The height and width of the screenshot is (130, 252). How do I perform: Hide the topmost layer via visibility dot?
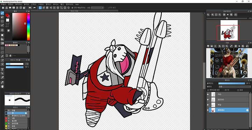click(208, 94)
